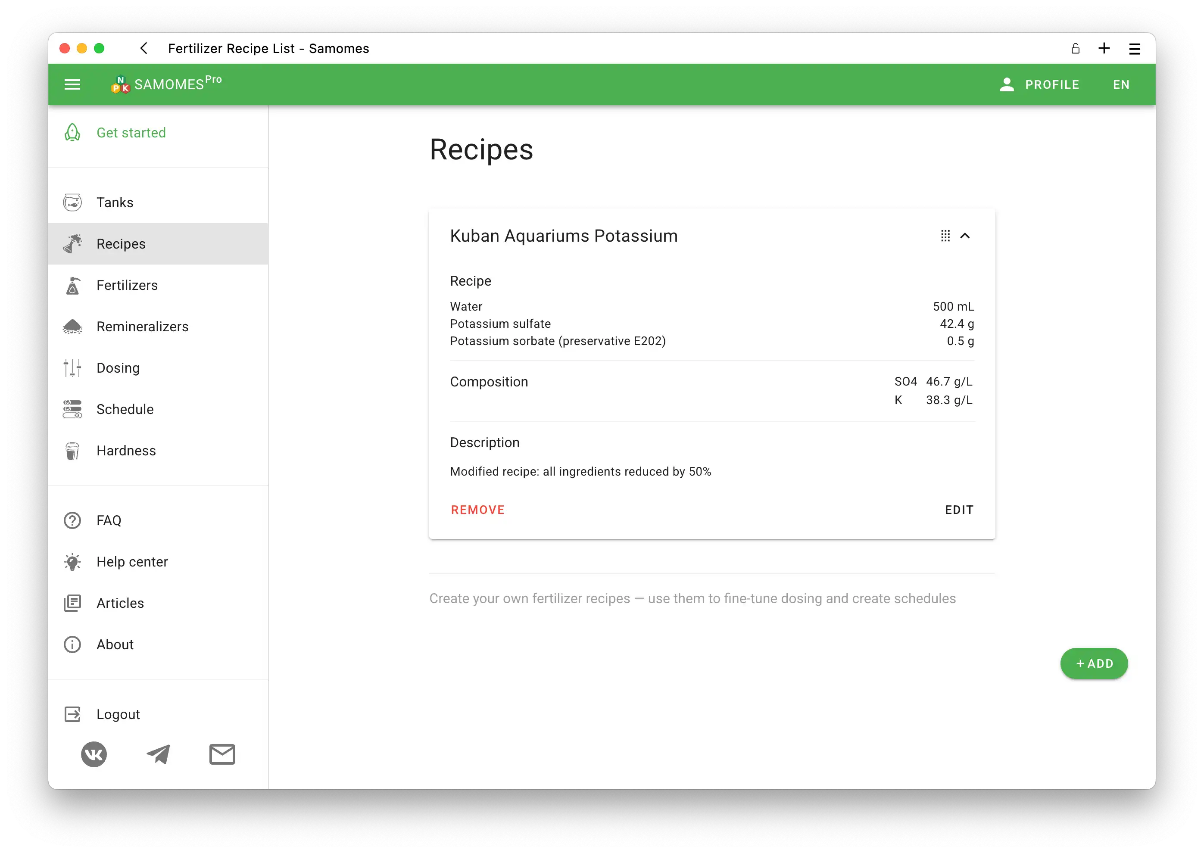
Task: Open new tab with plus icon
Action: (1104, 48)
